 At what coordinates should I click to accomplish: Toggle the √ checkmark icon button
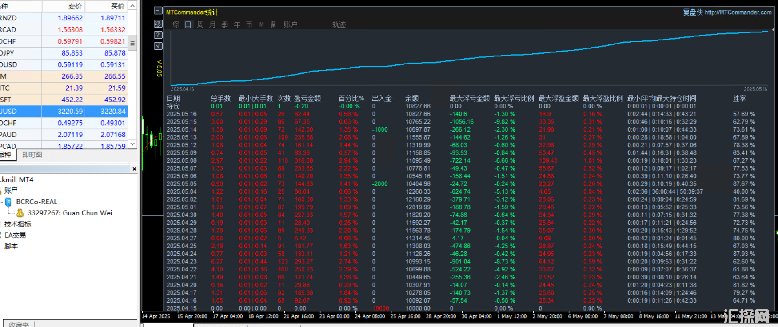158,46
